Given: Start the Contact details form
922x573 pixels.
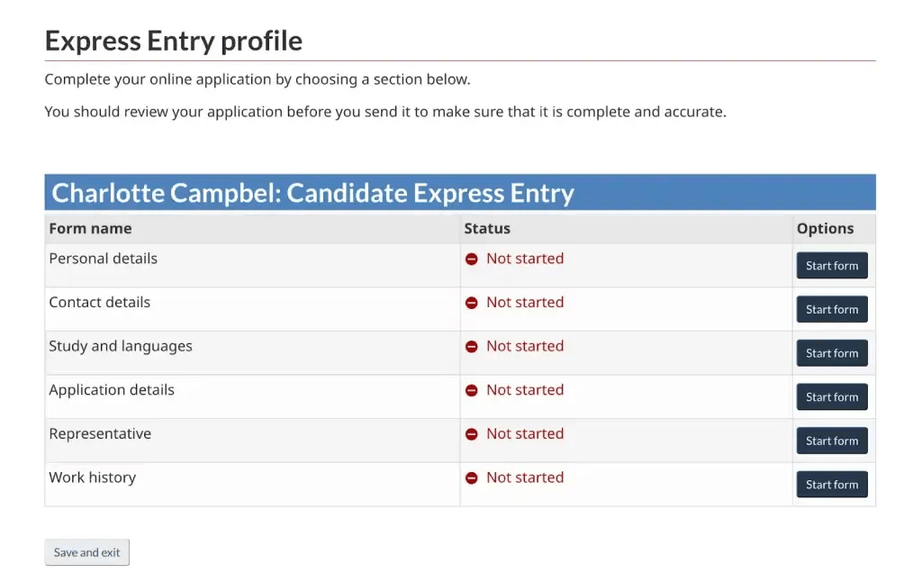Looking at the screenshot, I should 831,309.
